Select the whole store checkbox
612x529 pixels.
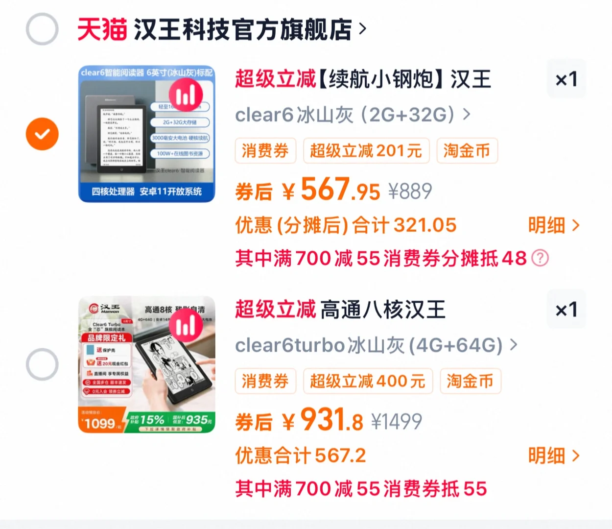coord(42,29)
